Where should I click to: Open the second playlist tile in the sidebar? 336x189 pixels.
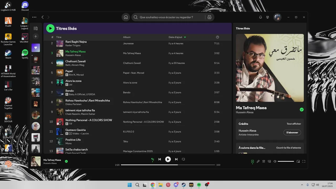pos(36,59)
